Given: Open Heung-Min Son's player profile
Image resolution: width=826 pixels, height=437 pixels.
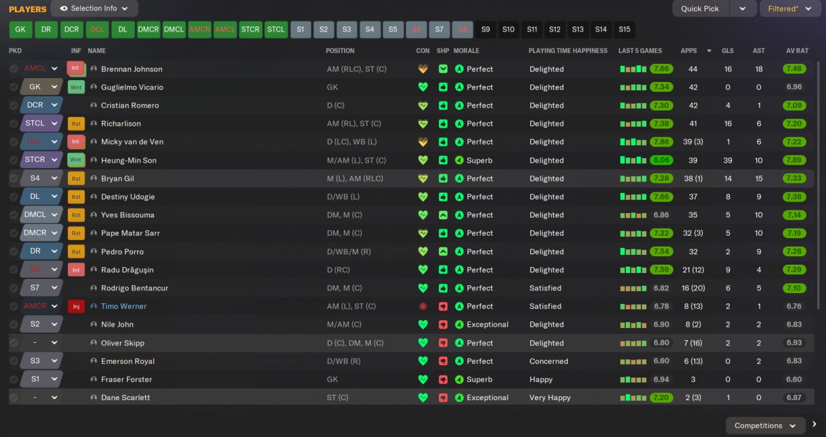Looking at the screenshot, I should pyautogui.click(x=128, y=160).
